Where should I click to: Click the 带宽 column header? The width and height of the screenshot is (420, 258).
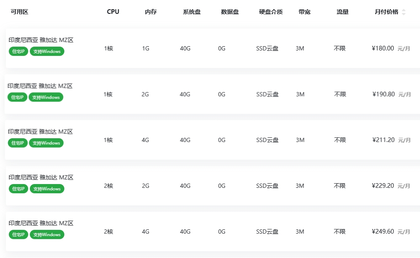(x=304, y=12)
